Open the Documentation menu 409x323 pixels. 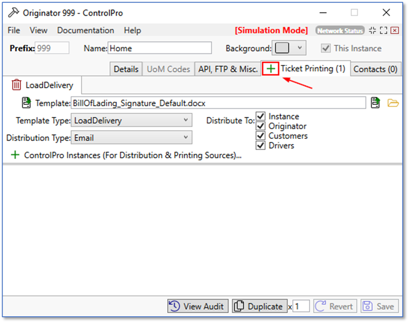[85, 31]
